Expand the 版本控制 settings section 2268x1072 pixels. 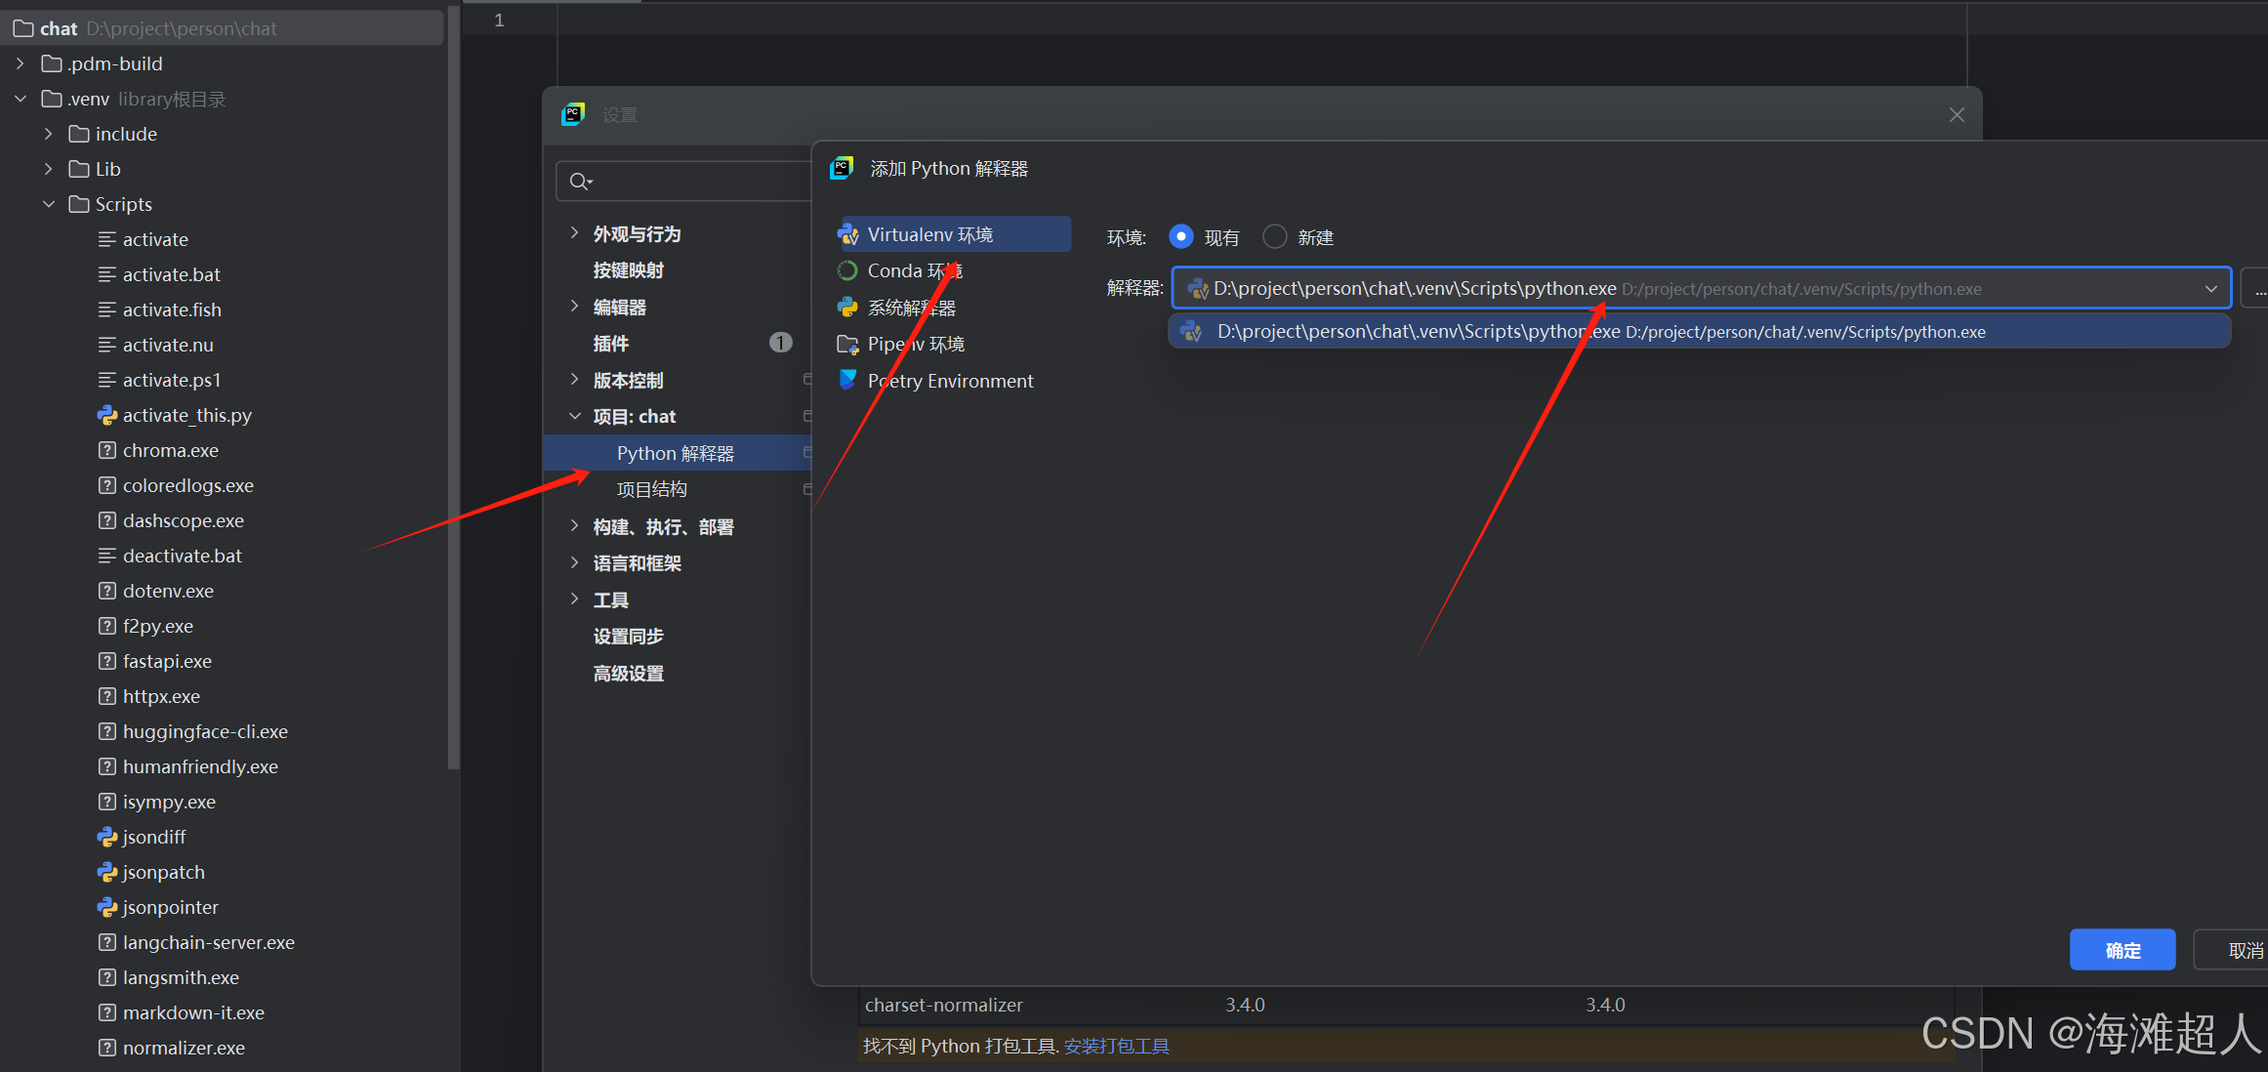(574, 380)
